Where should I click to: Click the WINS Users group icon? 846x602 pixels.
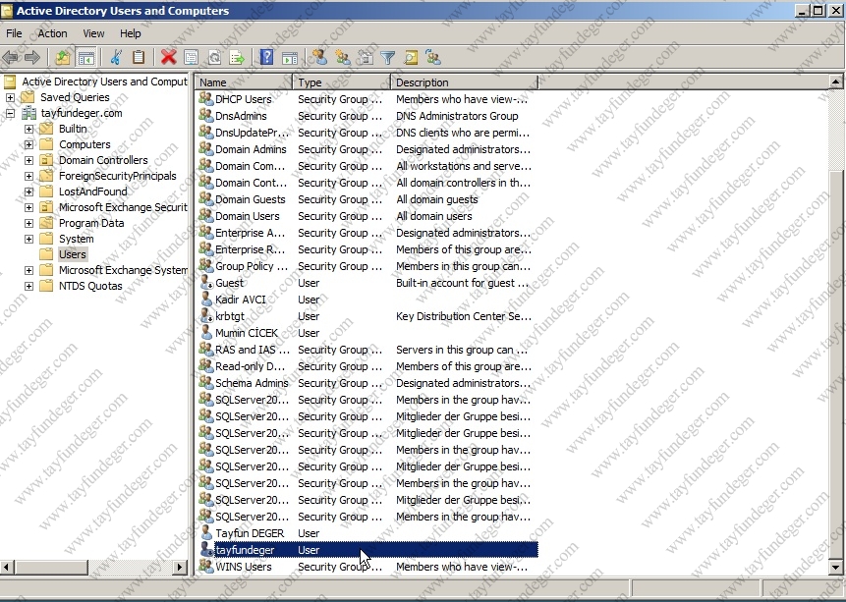[x=205, y=567]
